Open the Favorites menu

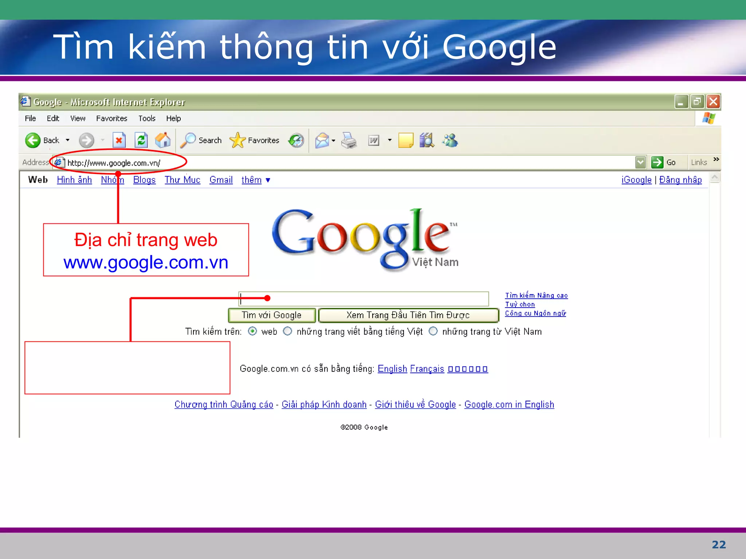coord(111,118)
